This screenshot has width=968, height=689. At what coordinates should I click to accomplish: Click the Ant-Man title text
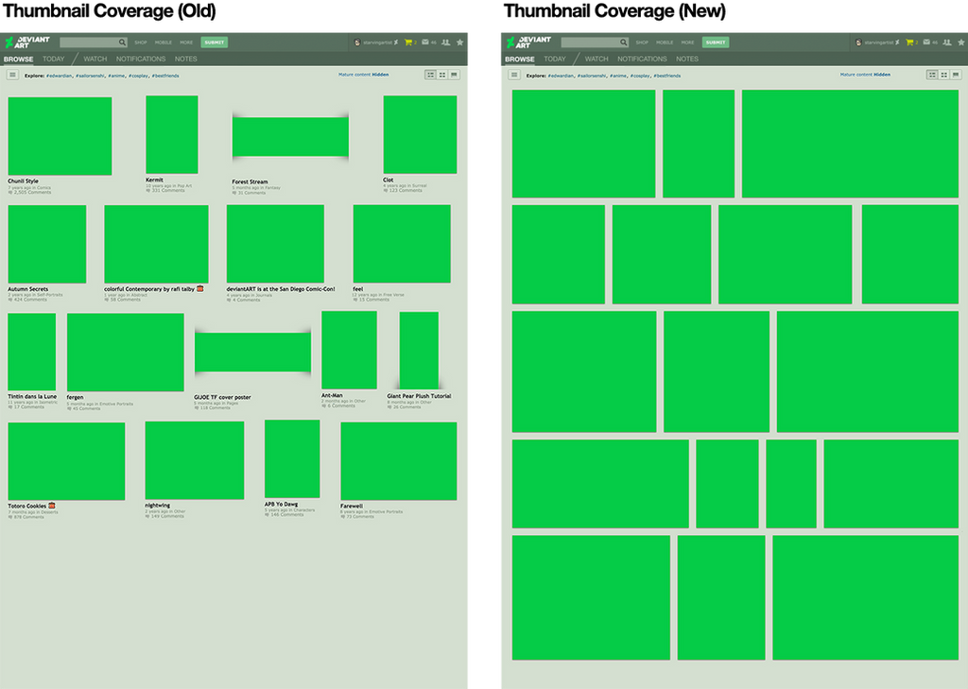pos(332,395)
